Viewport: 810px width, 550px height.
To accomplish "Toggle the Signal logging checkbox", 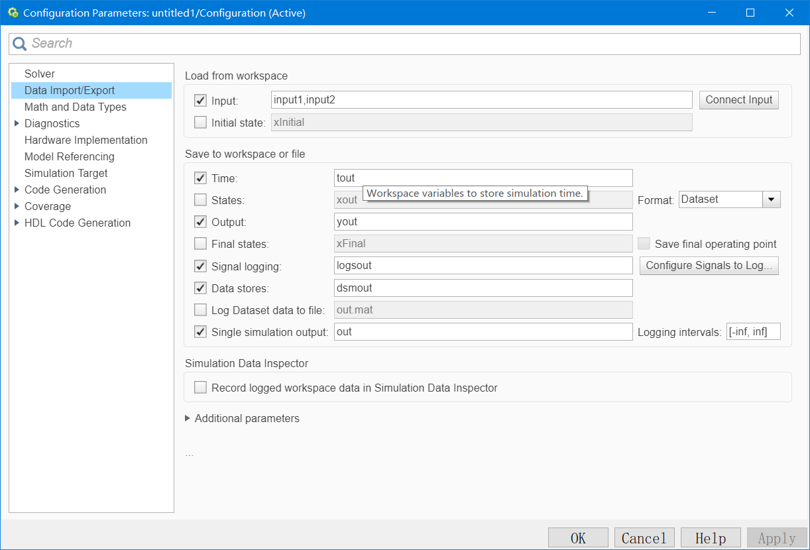I will pyautogui.click(x=200, y=266).
